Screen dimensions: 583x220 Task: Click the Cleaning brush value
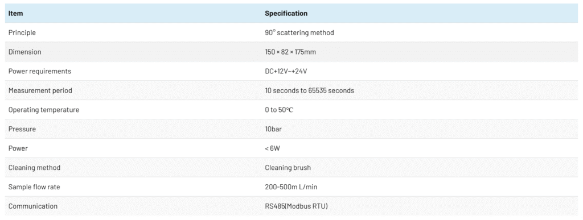pyautogui.click(x=288, y=168)
